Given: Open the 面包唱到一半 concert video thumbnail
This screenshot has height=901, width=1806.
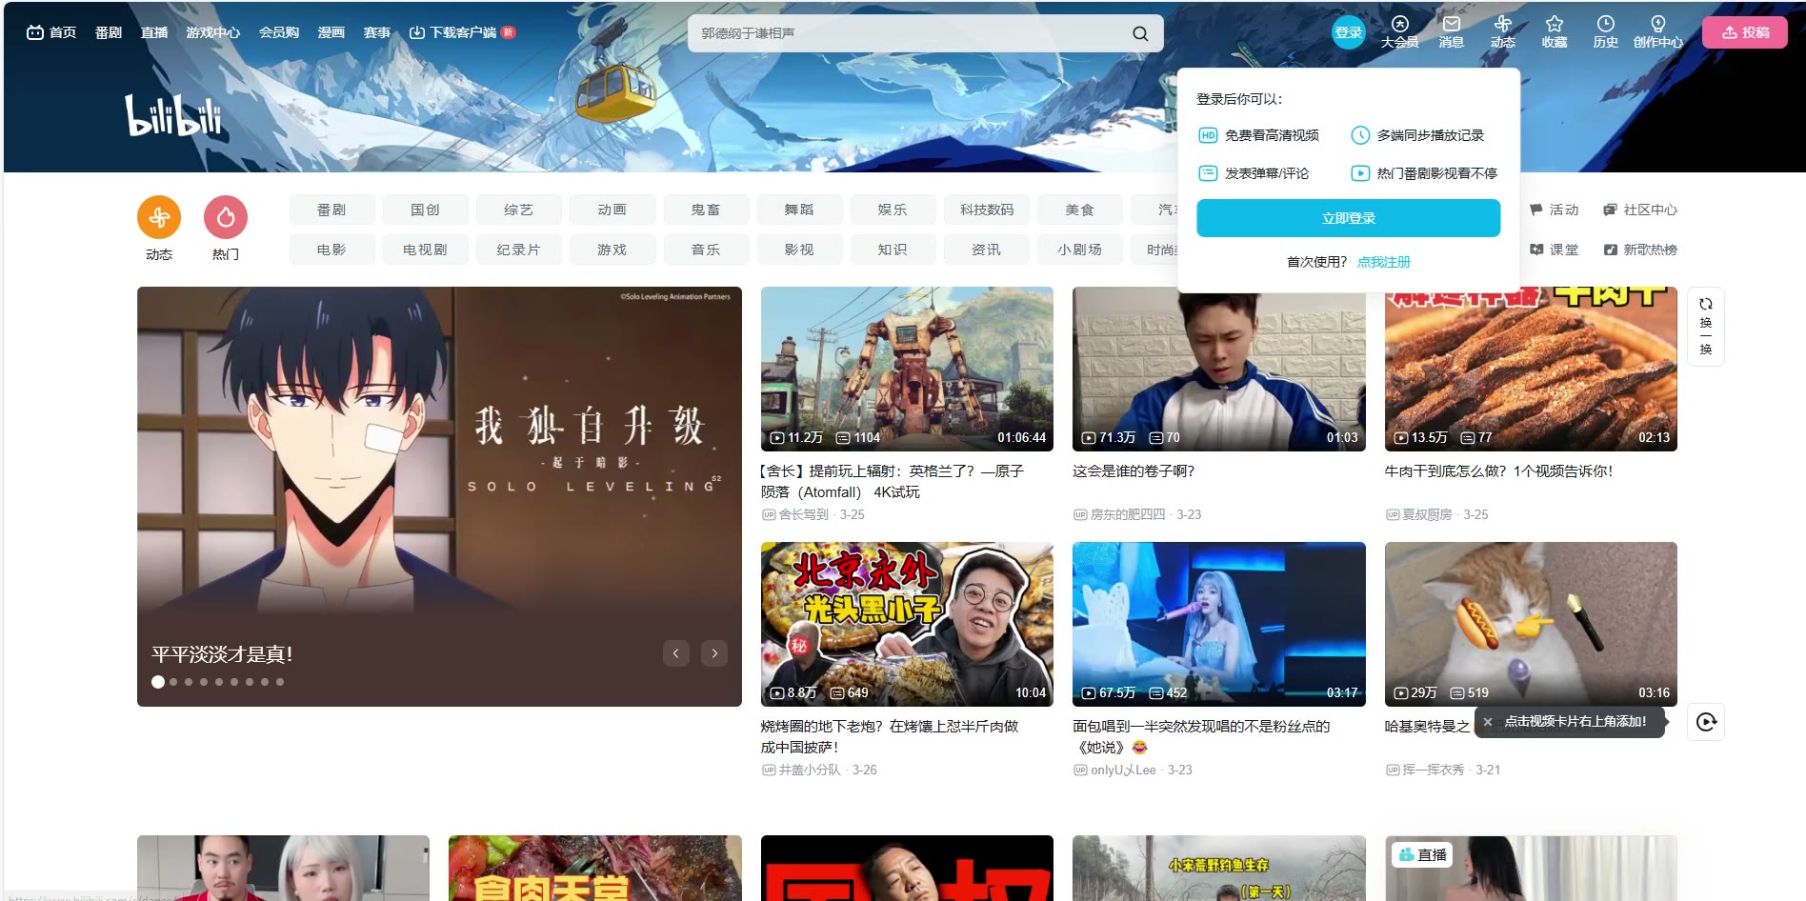Looking at the screenshot, I should 1219,624.
